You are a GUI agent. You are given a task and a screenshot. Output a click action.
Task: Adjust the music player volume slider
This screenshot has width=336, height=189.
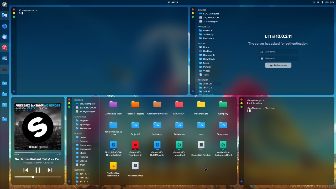[38, 177]
